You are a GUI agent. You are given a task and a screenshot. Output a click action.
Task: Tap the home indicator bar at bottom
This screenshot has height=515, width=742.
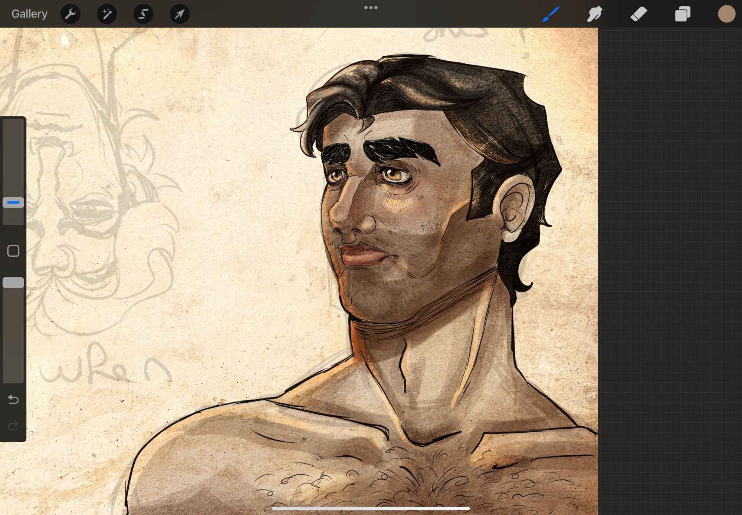click(x=371, y=508)
